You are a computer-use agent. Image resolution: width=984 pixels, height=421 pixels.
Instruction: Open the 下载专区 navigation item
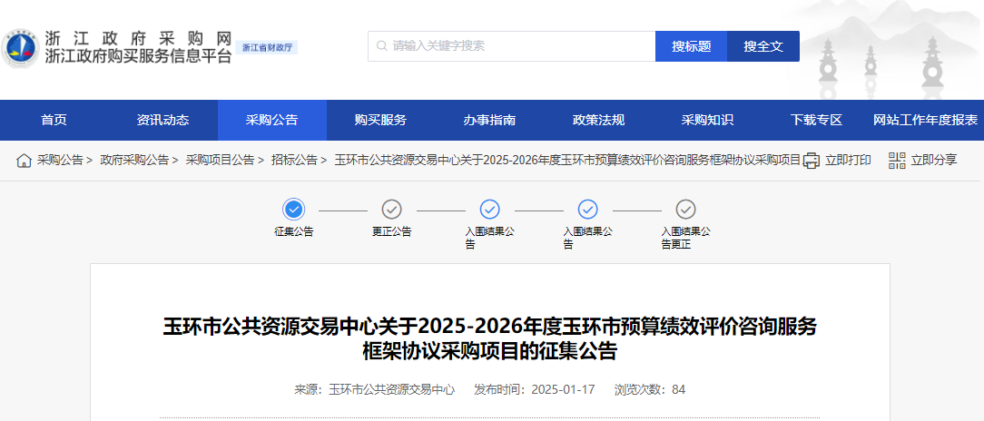click(x=816, y=120)
